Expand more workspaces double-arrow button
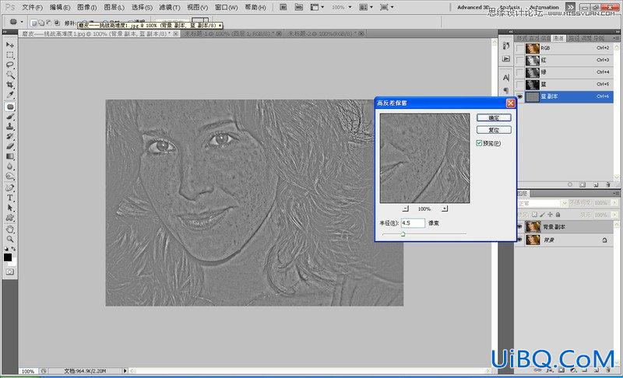This screenshot has height=378, width=623. tap(570, 7)
